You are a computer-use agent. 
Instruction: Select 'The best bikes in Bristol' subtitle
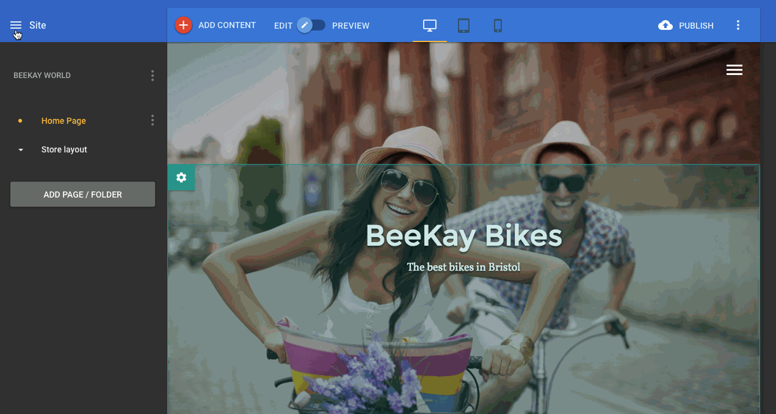point(463,267)
